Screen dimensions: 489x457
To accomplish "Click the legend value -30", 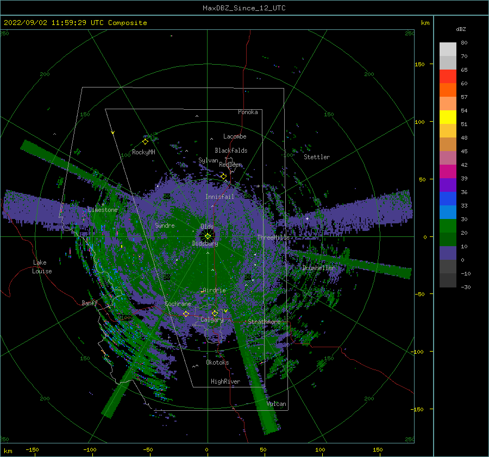I will 466,287.
